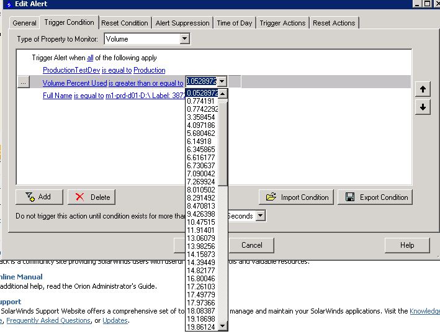
Task: Click the Volume Percent Used link
Action: (74, 83)
